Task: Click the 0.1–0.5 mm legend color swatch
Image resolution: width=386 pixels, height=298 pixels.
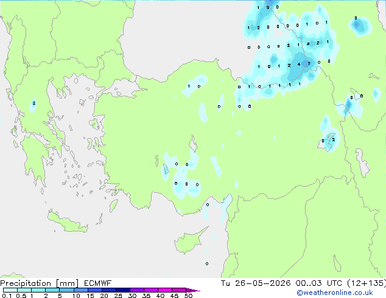Action: [10, 290]
